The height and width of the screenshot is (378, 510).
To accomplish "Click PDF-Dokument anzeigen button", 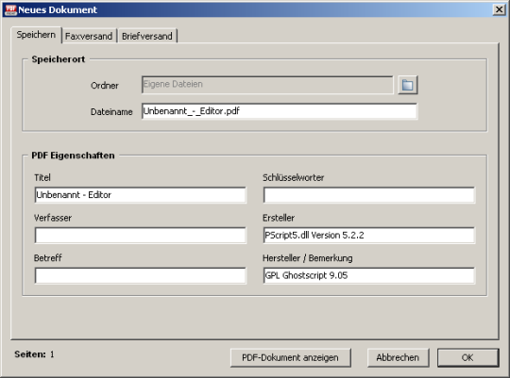I will (x=291, y=357).
